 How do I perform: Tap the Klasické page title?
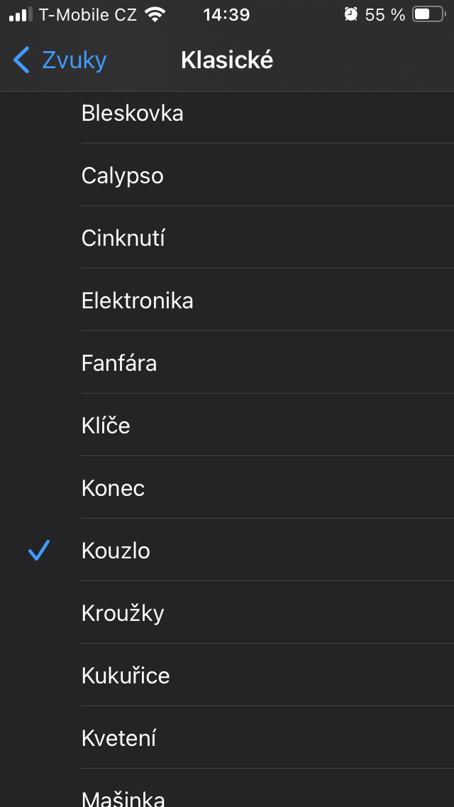click(x=227, y=60)
